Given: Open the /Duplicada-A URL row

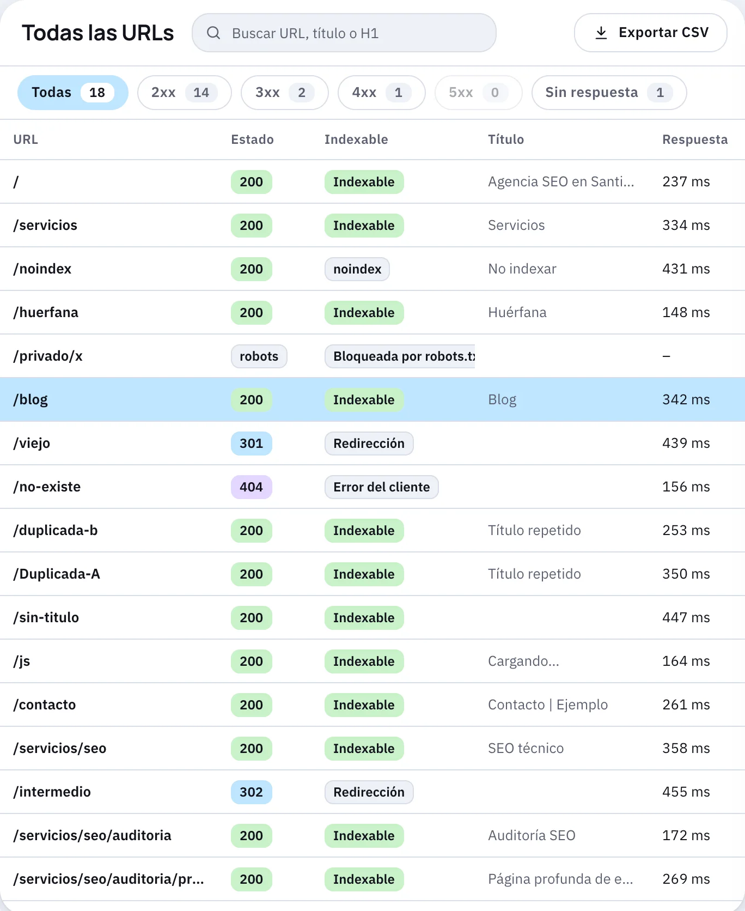Looking at the screenshot, I should [x=373, y=574].
